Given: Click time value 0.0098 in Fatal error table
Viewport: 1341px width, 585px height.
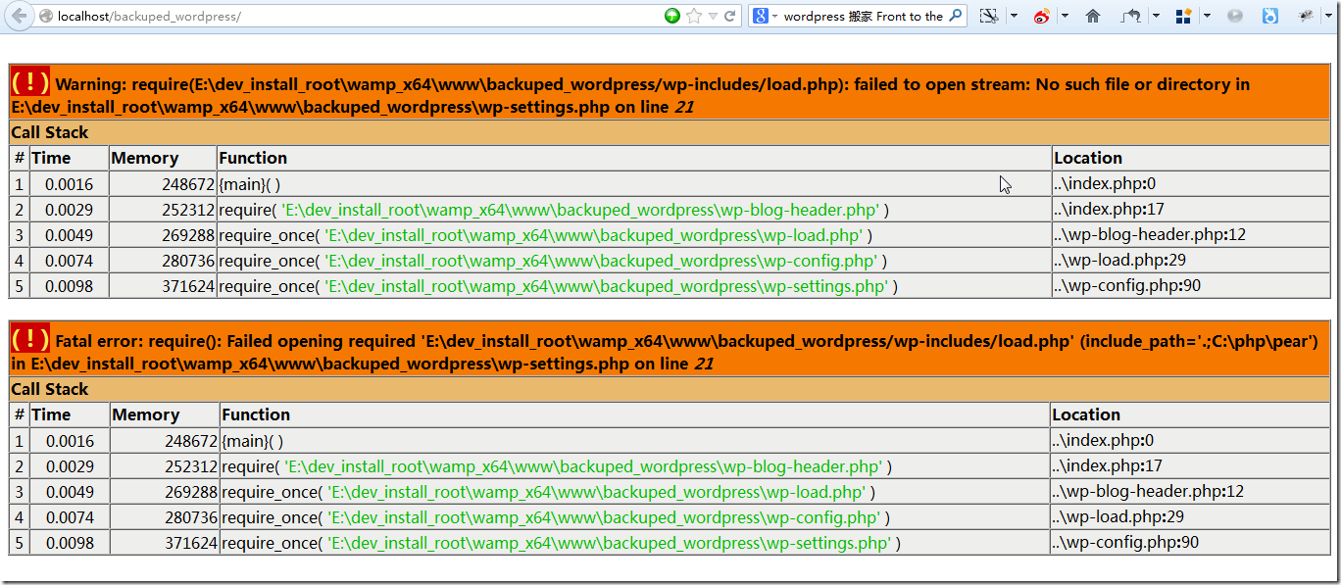Looking at the screenshot, I should pos(70,543).
